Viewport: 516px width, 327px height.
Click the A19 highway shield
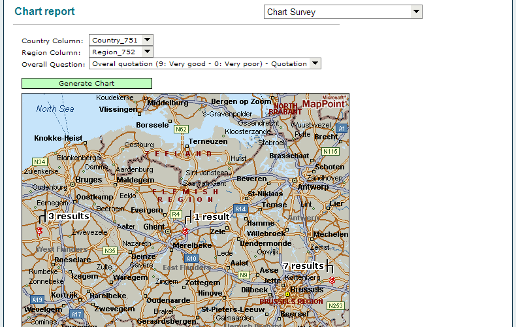click(37, 300)
